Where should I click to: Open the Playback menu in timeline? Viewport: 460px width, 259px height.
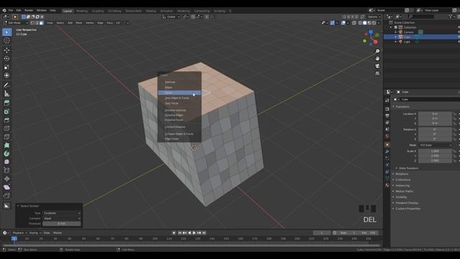pyautogui.click(x=19, y=233)
